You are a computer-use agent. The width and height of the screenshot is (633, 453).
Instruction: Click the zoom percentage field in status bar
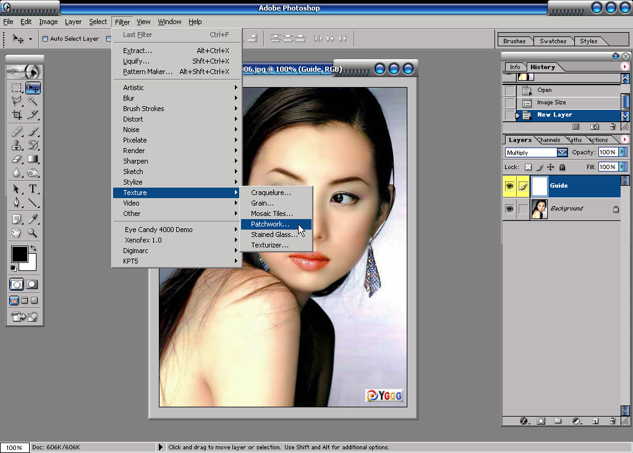click(x=15, y=447)
